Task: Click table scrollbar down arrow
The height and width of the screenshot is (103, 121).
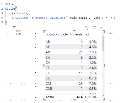Action: (103, 95)
